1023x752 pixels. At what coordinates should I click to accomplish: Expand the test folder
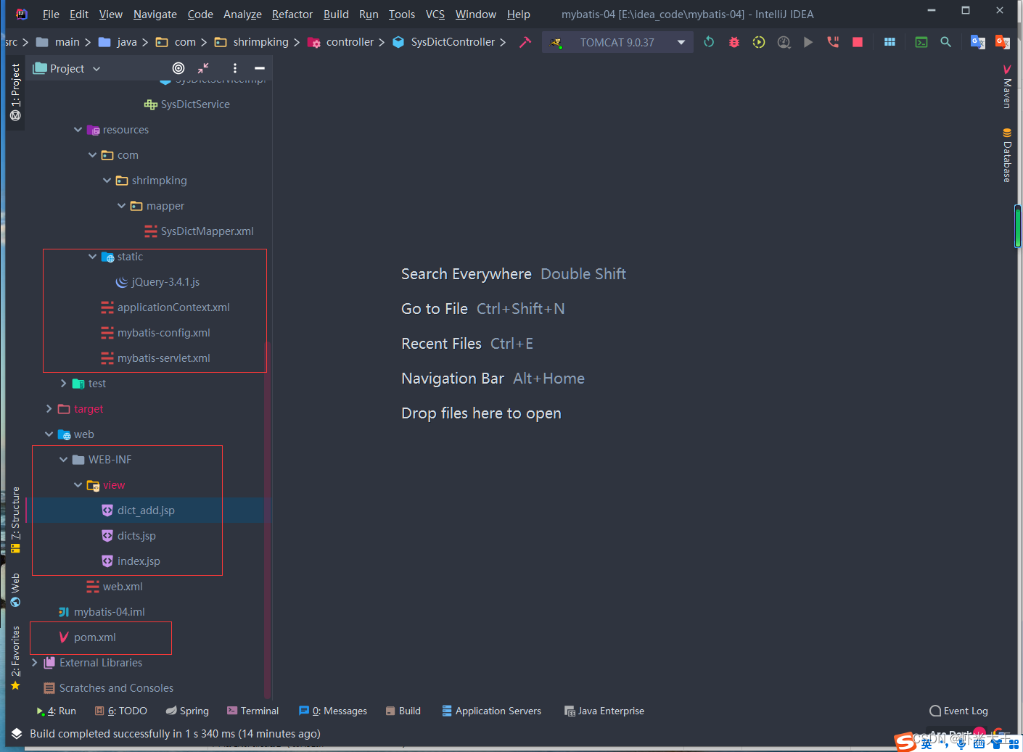pos(62,383)
